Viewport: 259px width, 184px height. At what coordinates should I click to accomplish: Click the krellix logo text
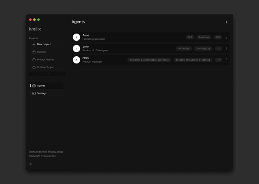point(35,29)
